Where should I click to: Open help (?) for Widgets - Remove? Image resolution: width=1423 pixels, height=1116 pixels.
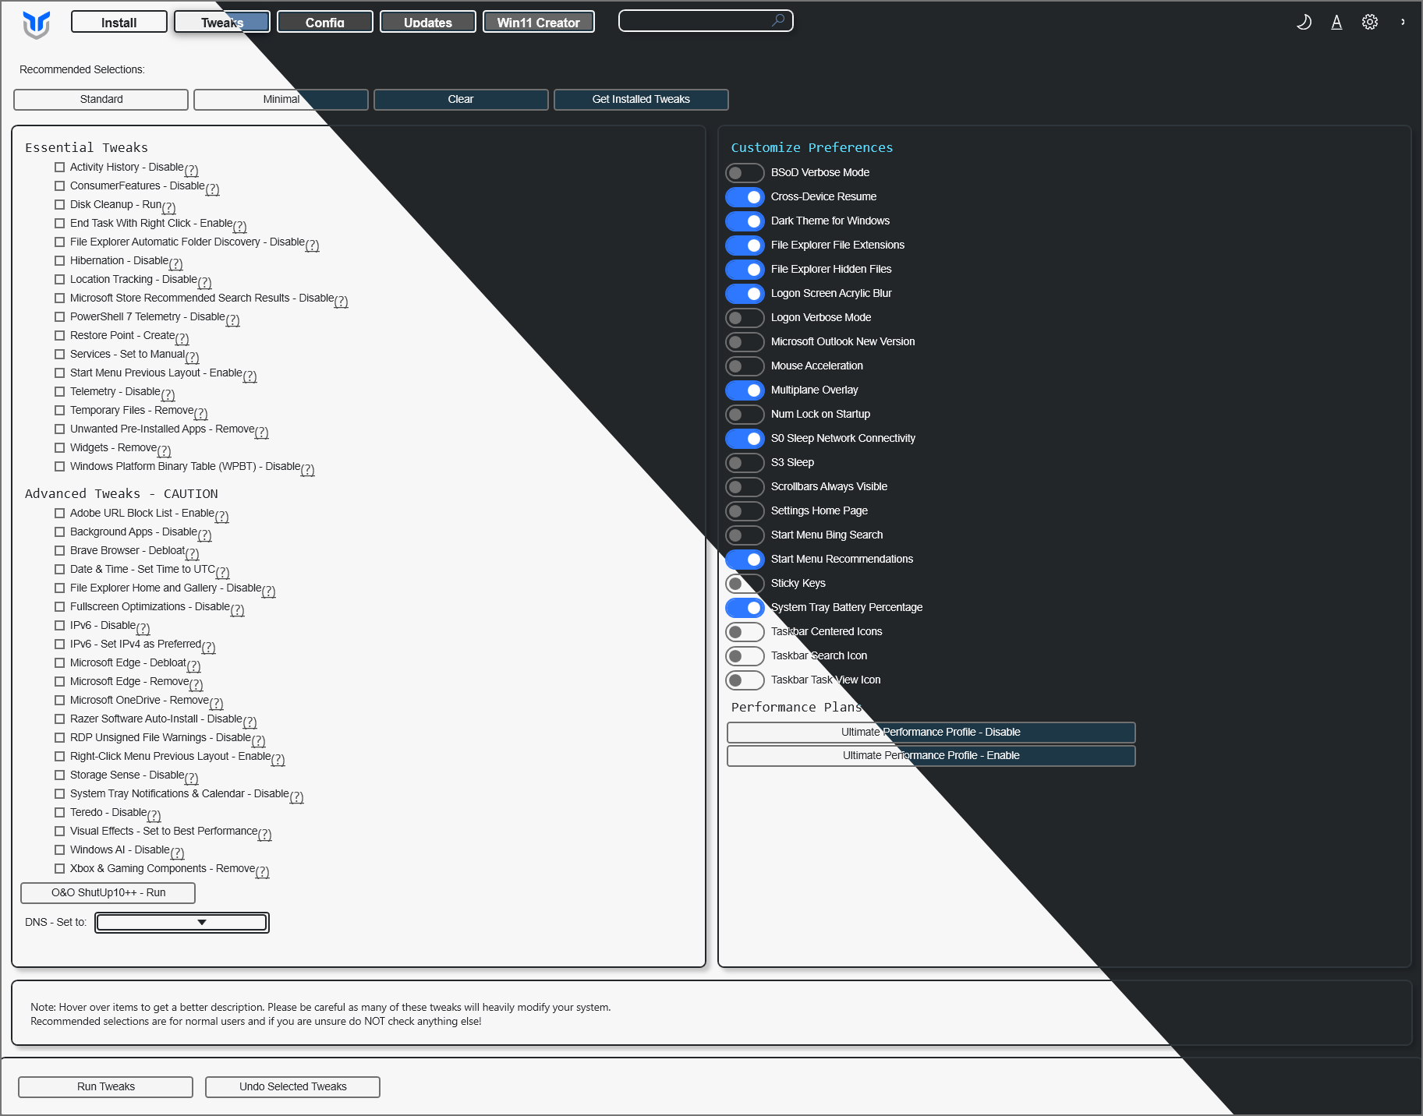(x=165, y=450)
